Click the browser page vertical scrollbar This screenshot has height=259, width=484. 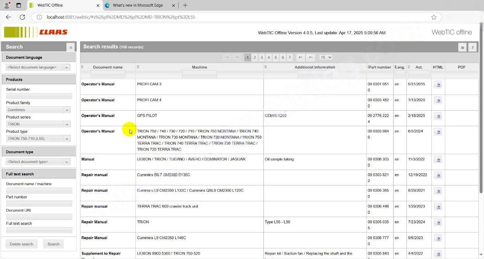(x=481, y=110)
